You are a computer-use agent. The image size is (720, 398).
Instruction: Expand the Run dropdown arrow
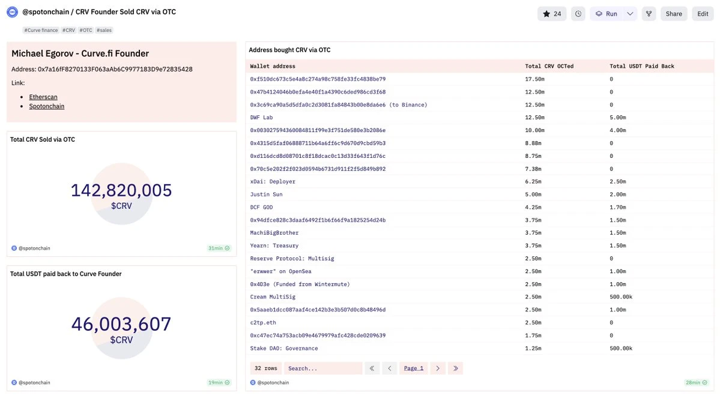630,14
